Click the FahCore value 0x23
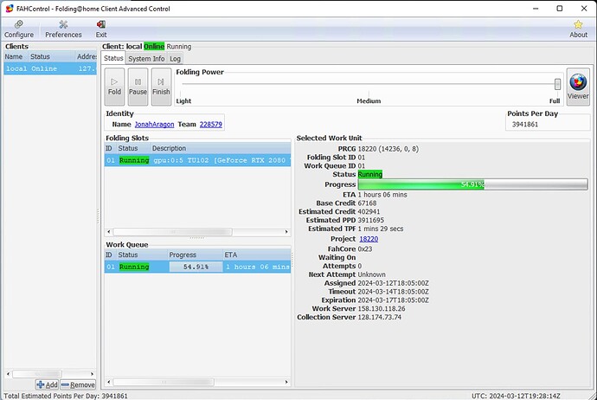 (365, 248)
